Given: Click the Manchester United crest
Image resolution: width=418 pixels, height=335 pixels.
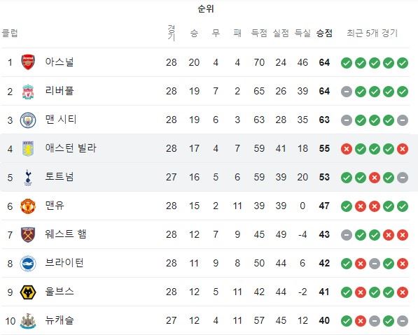Looking at the screenshot, I should (28, 206).
